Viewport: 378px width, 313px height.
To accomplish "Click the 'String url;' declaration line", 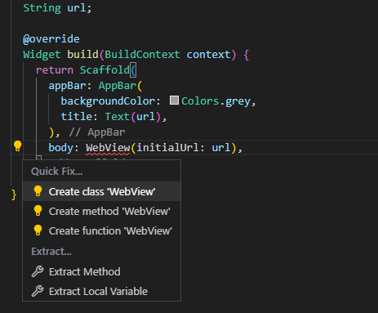I will pyautogui.click(x=57, y=8).
